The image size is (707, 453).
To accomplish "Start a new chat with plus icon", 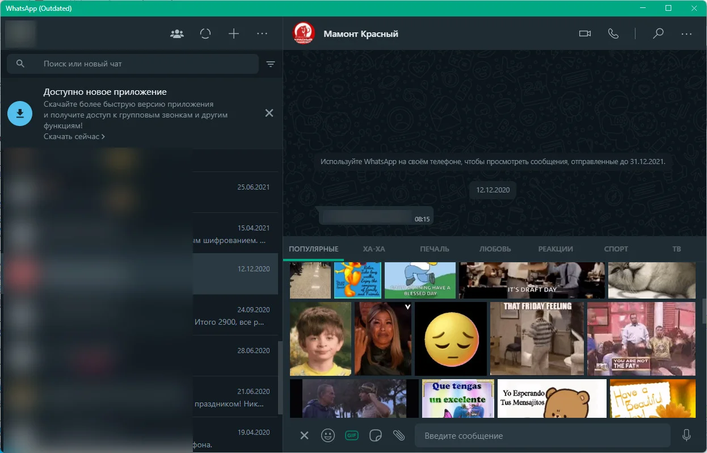I will point(234,34).
